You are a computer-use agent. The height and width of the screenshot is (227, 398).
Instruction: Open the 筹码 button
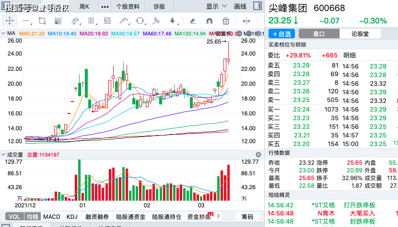tap(247, 216)
